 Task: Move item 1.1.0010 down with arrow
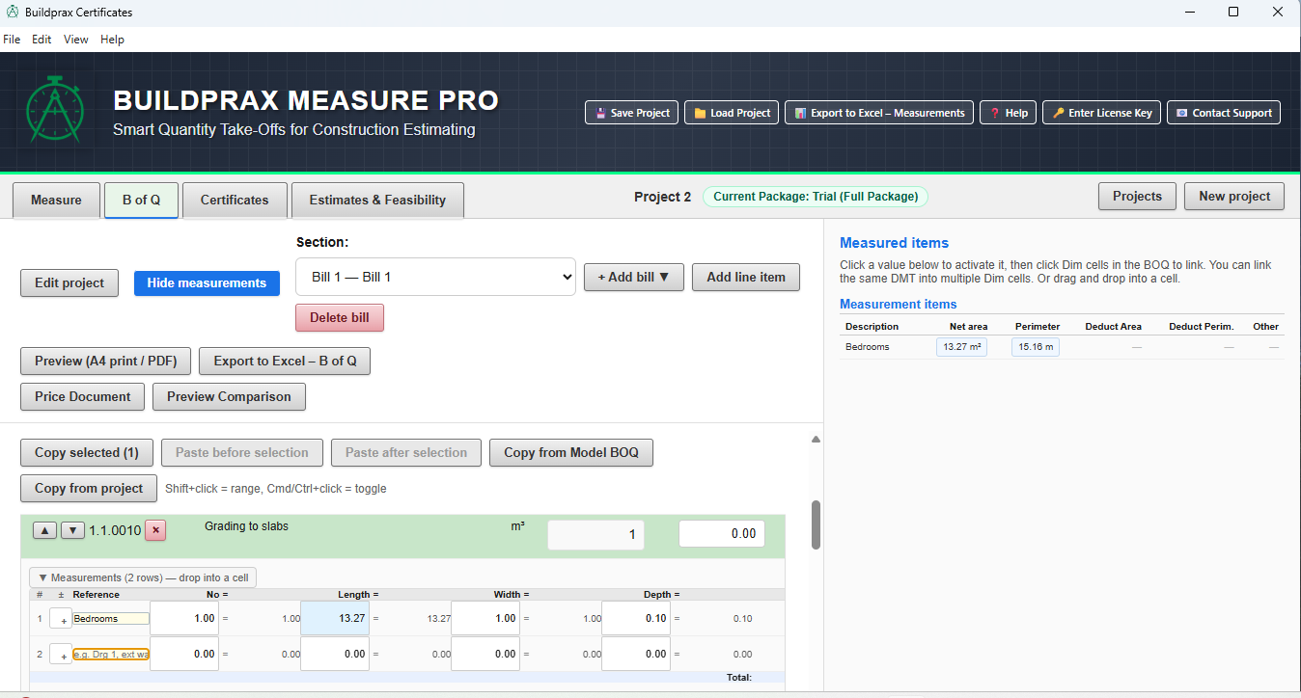click(72, 530)
